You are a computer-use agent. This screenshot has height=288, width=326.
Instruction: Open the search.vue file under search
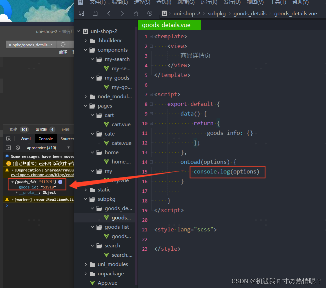click(122, 255)
